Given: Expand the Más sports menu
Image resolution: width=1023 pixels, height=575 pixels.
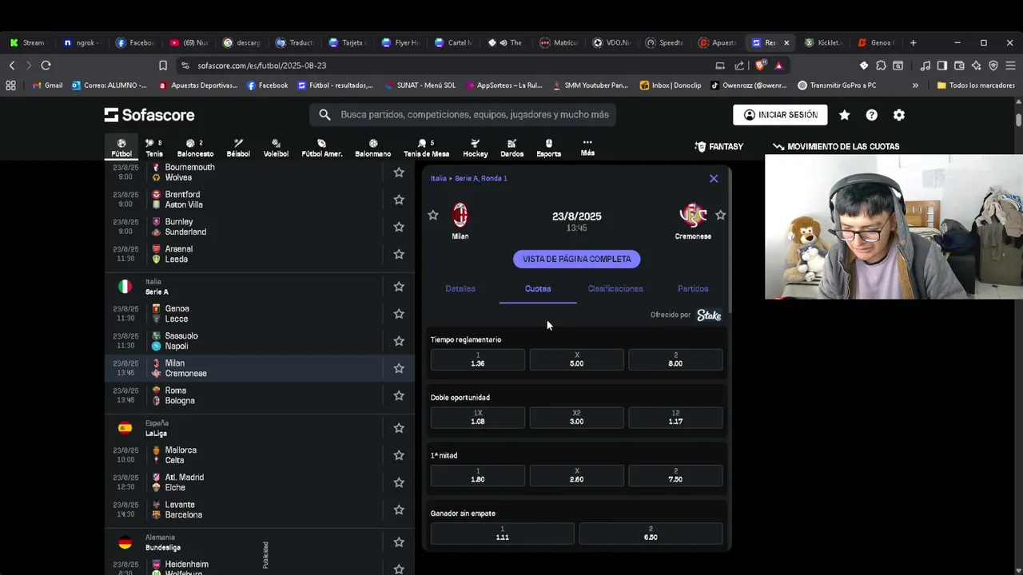Looking at the screenshot, I should [587, 148].
